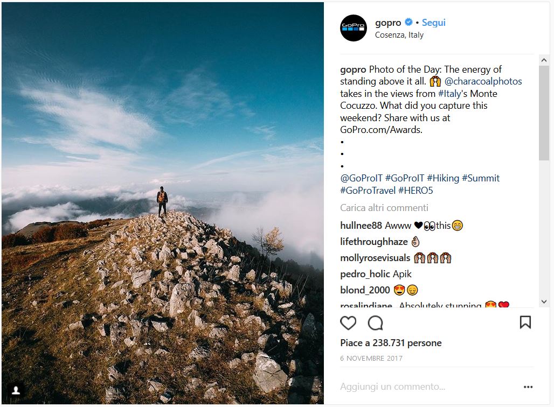
Task: Open the @characoalphotos profile mention
Action: [x=483, y=81]
